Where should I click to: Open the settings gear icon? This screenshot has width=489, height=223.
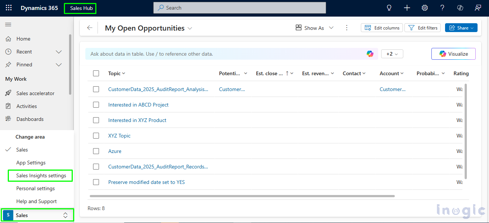(425, 8)
